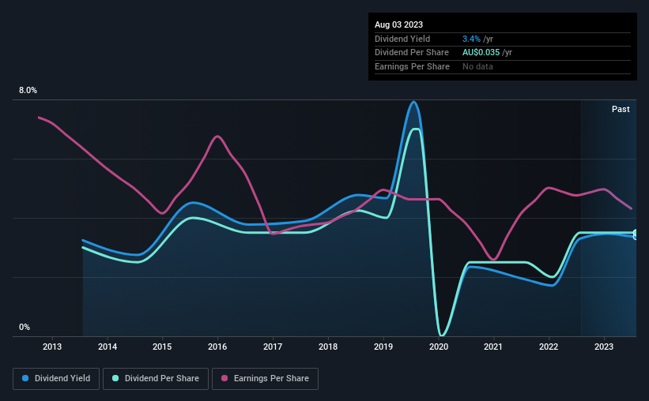Click the 2019 label on the x-axis

(x=383, y=347)
